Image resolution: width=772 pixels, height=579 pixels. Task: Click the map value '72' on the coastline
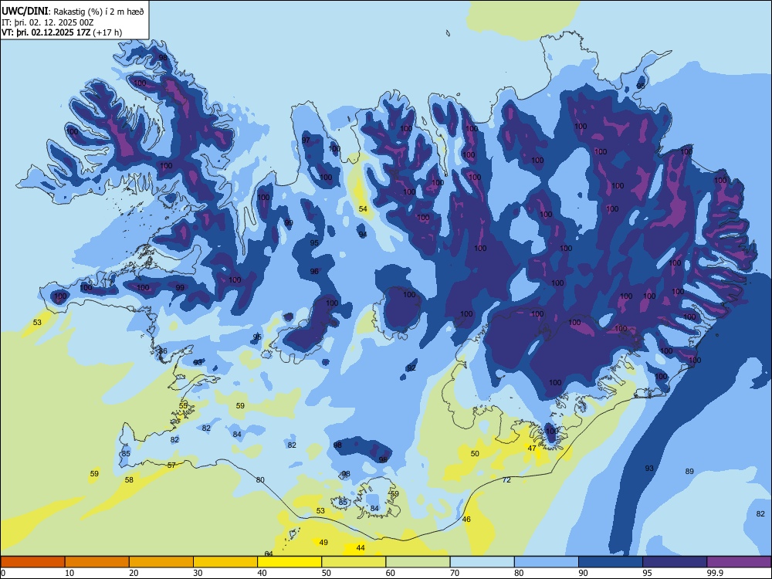tap(506, 480)
